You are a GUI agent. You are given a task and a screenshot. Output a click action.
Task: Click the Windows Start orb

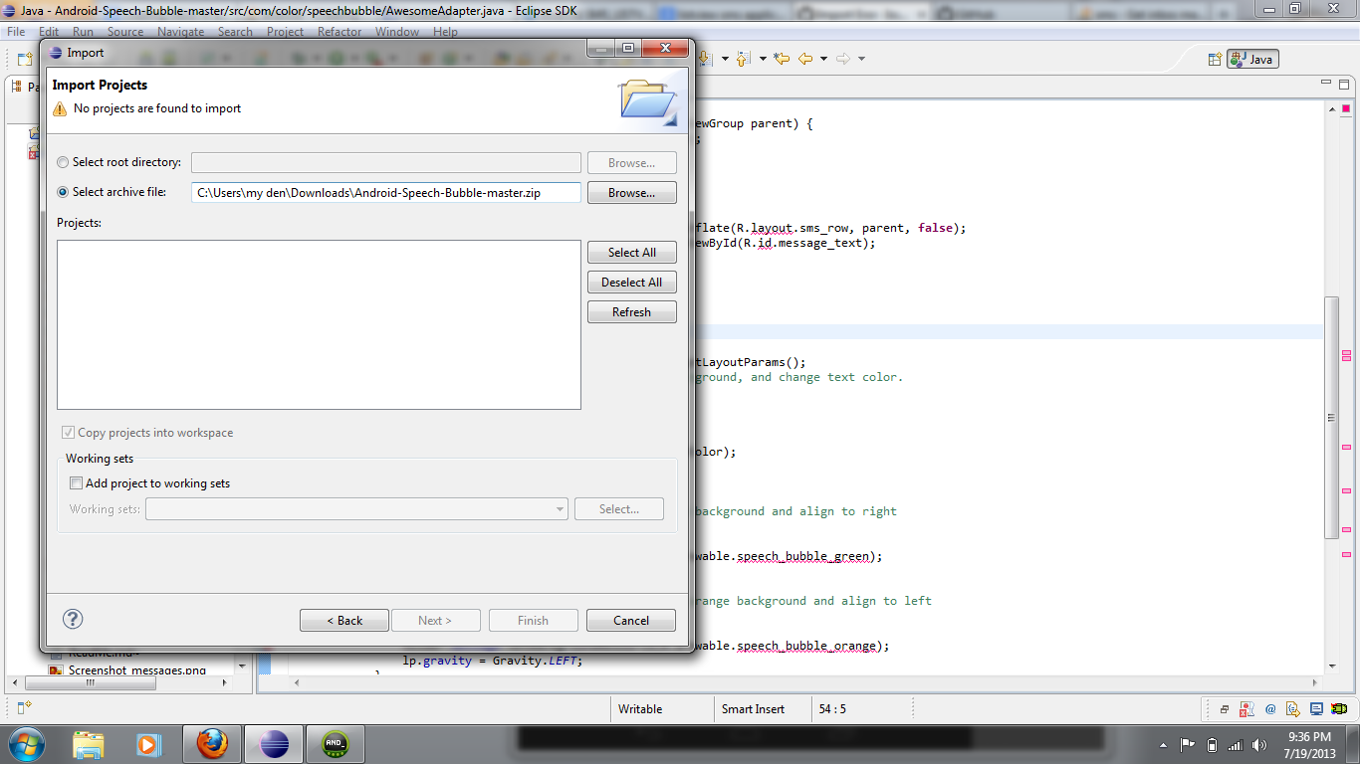(26, 744)
